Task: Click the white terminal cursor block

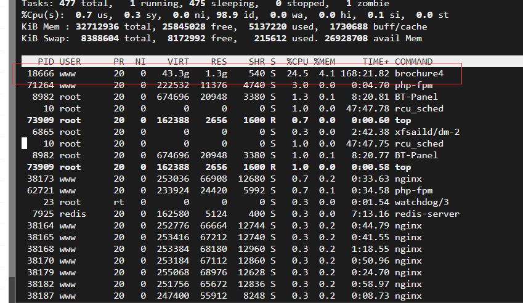Action: point(25,143)
